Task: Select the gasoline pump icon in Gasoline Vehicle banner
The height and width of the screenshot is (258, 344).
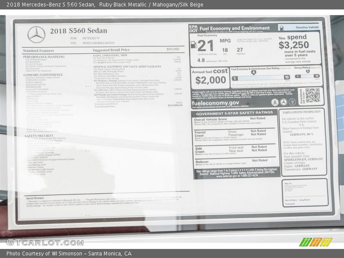Action: 282,28
